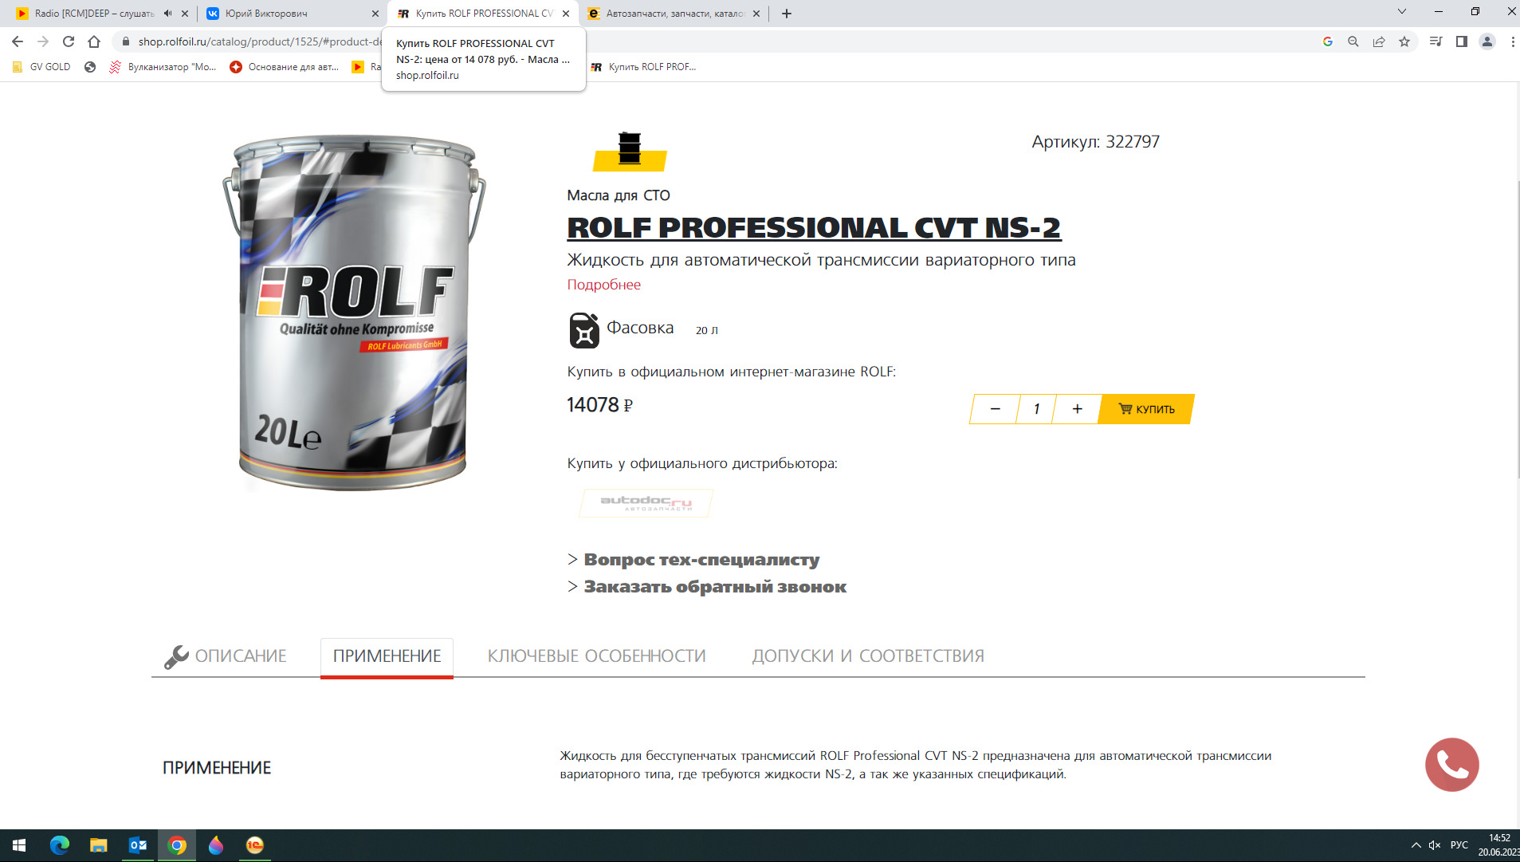
Task: Open Chrome media controls icon
Action: tap(1436, 41)
